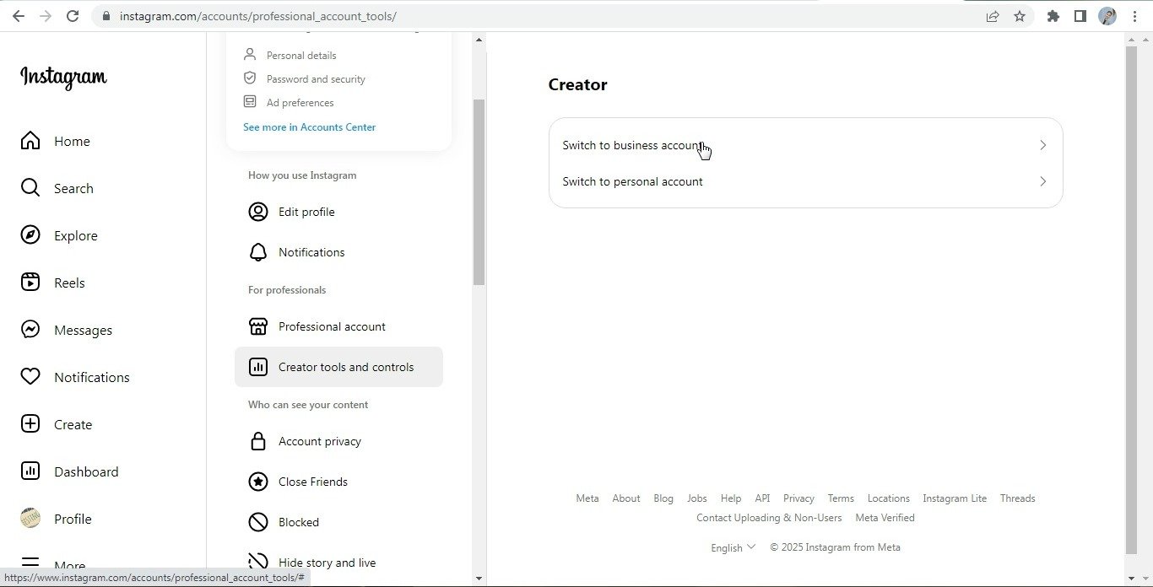Click Switch to business account
The height and width of the screenshot is (587, 1153).
(x=805, y=145)
